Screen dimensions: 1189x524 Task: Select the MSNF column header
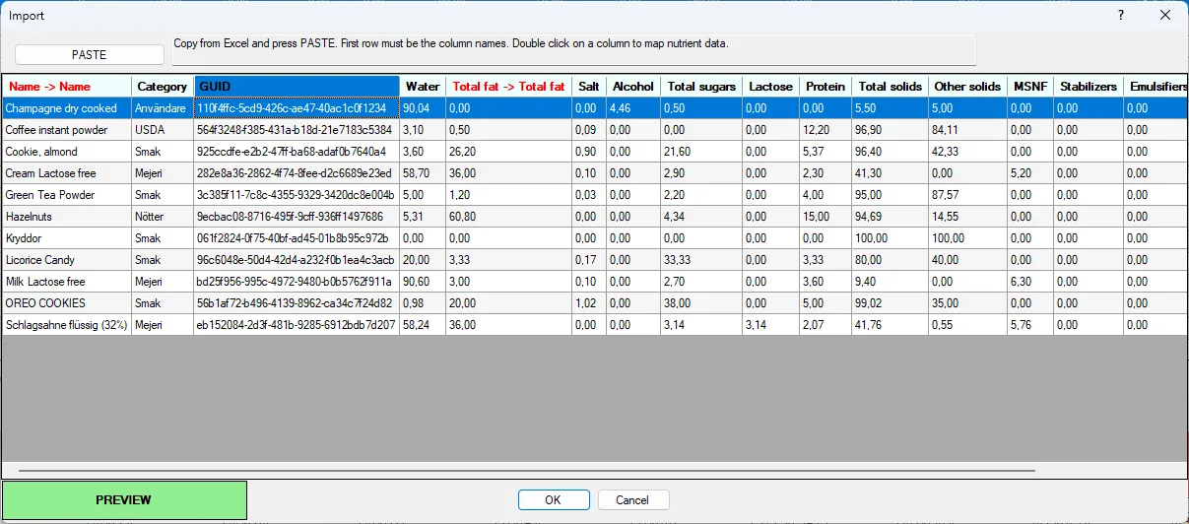(x=1030, y=87)
